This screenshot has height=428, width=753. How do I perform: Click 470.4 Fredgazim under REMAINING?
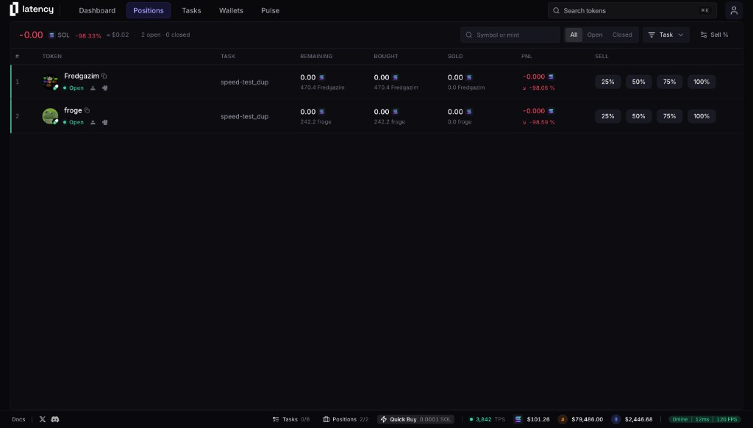322,88
